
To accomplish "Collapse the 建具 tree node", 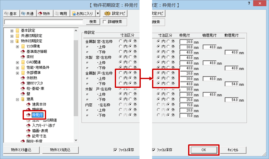I will click(x=17, y=100).
